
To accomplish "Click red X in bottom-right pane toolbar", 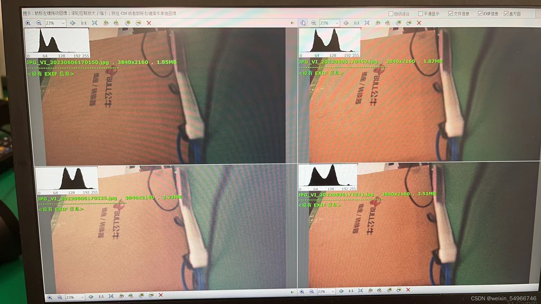I will 408,290.
